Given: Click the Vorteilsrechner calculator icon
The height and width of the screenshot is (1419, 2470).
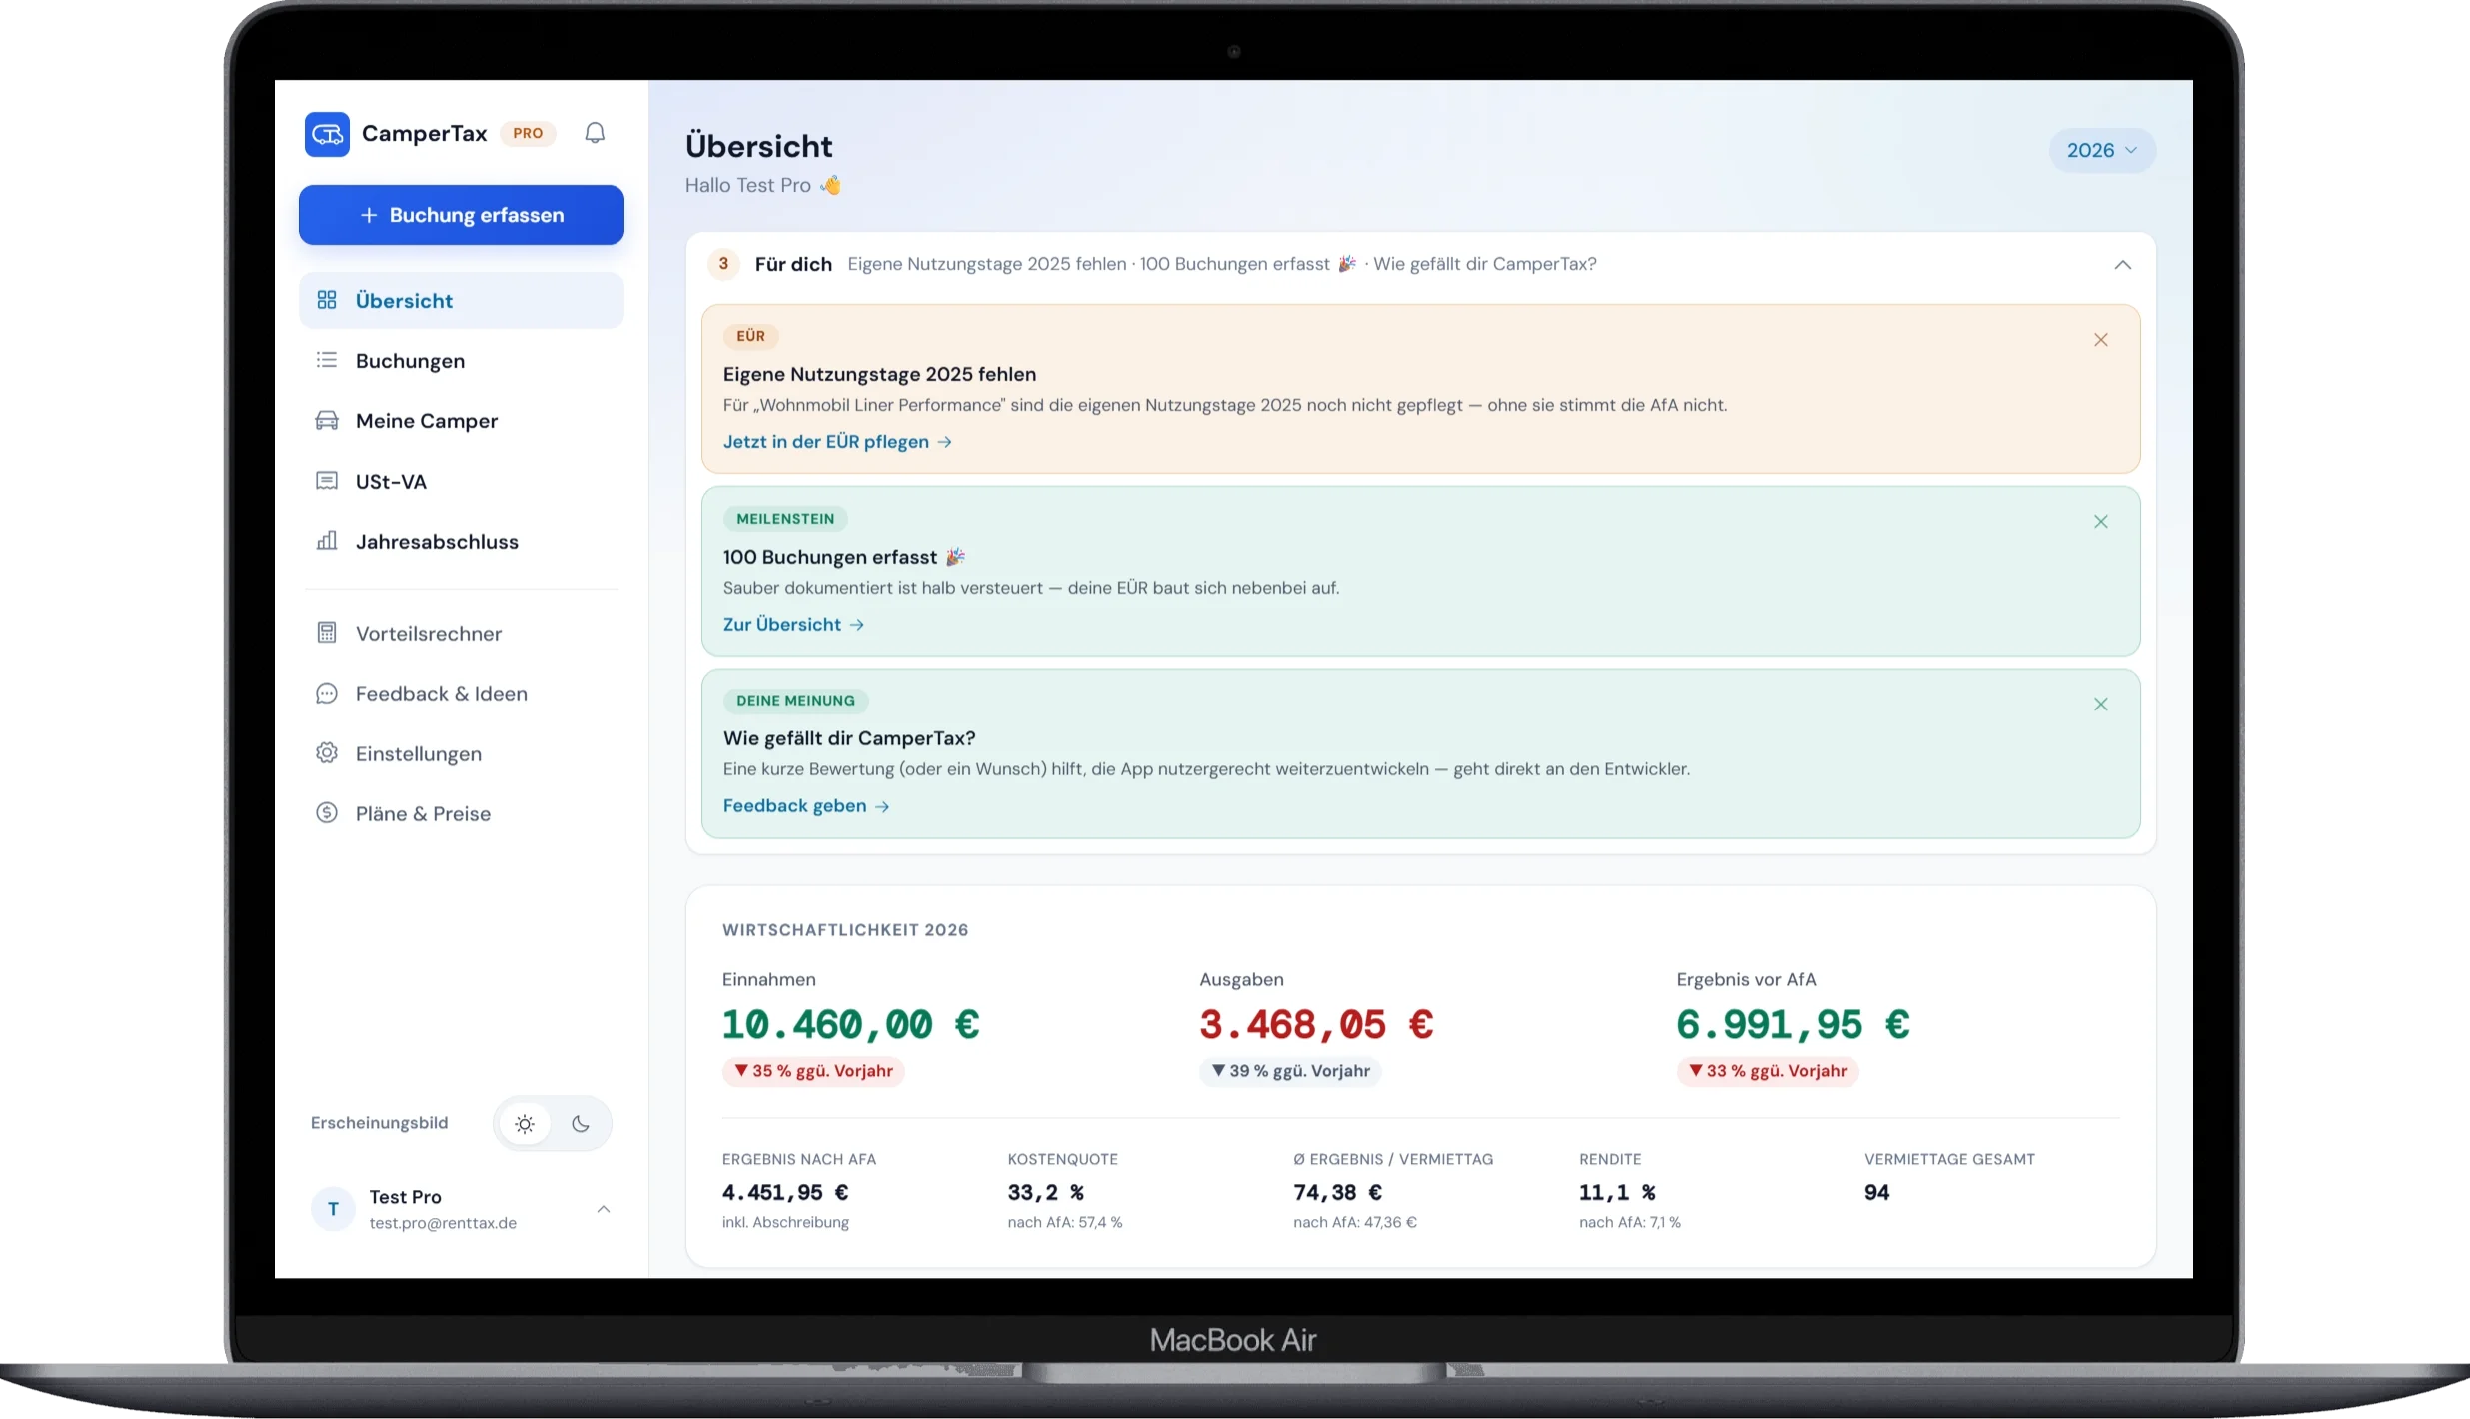Looking at the screenshot, I should [x=327, y=633].
